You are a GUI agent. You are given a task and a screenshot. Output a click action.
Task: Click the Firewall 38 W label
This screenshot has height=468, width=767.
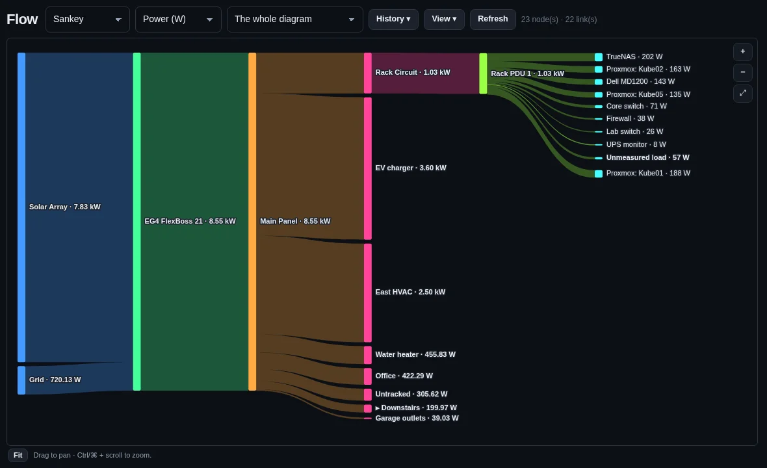pyautogui.click(x=630, y=118)
